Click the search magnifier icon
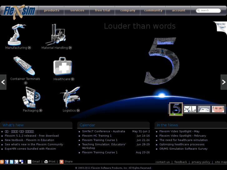Viewport: 227px width, 170px height. pos(199,10)
